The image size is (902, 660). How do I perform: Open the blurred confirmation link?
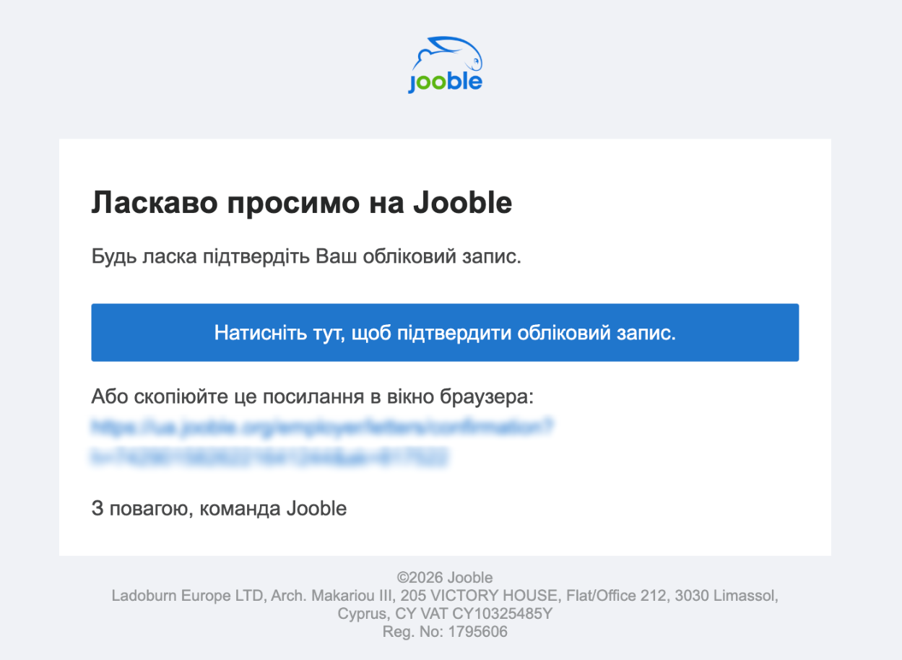(322, 442)
